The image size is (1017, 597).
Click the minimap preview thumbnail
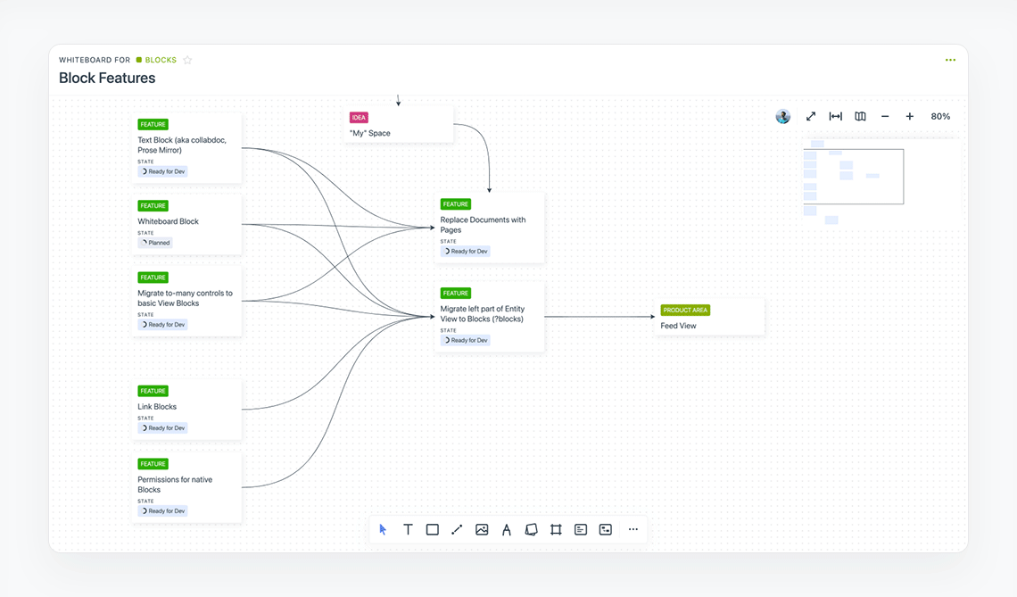coord(853,177)
